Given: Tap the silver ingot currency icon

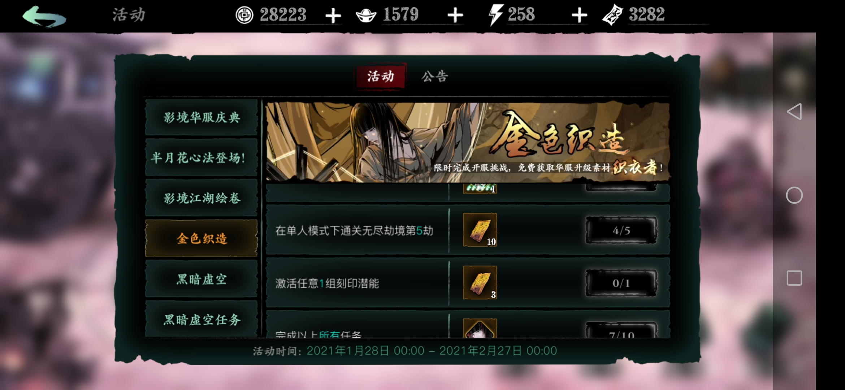Looking at the screenshot, I should tap(366, 16).
